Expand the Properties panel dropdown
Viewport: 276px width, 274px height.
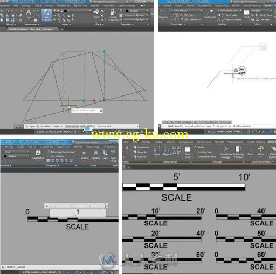[x=127, y=24]
